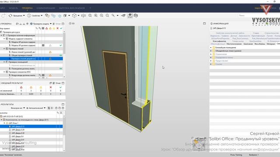The image size is (280, 157).
Task: Open the dropdown arrow next to cube icon
Action: pos(78,16)
